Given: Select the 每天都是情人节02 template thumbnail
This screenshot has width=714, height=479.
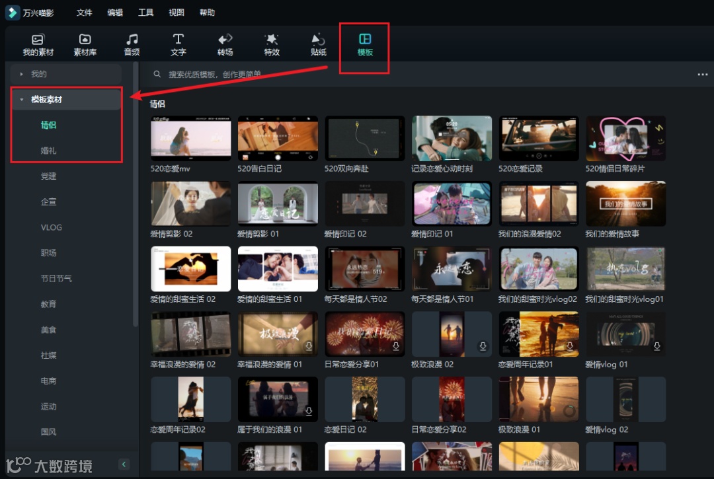Looking at the screenshot, I should point(365,269).
